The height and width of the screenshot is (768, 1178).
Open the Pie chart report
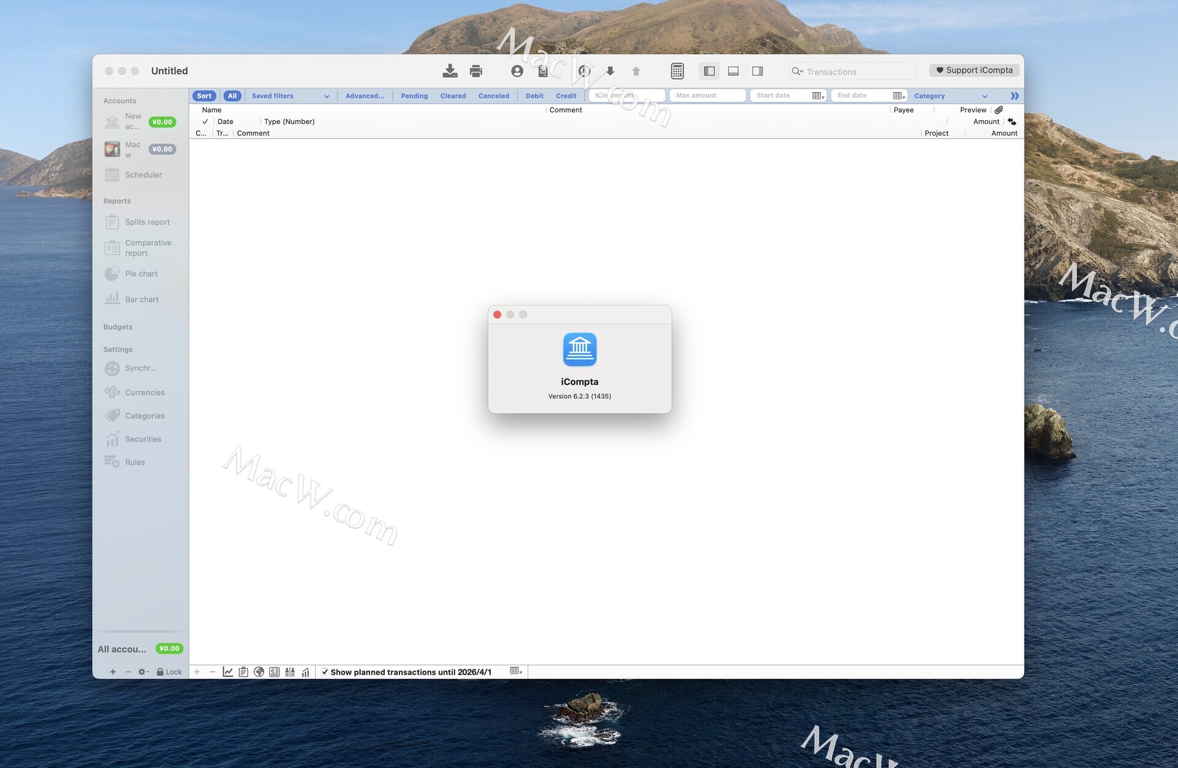coord(141,274)
